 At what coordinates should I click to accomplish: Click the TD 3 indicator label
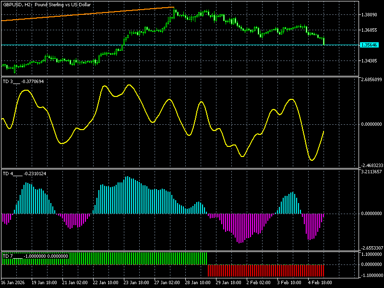pyautogui.click(x=23, y=82)
